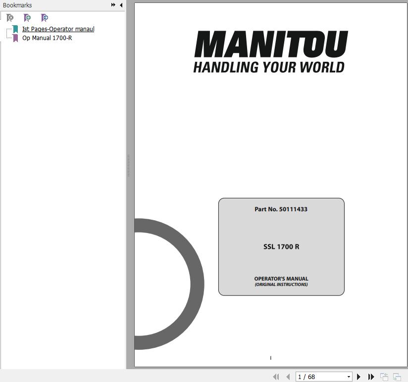Click the delete bookmark icon
Viewport: 408px width, 382px height.
[10, 18]
